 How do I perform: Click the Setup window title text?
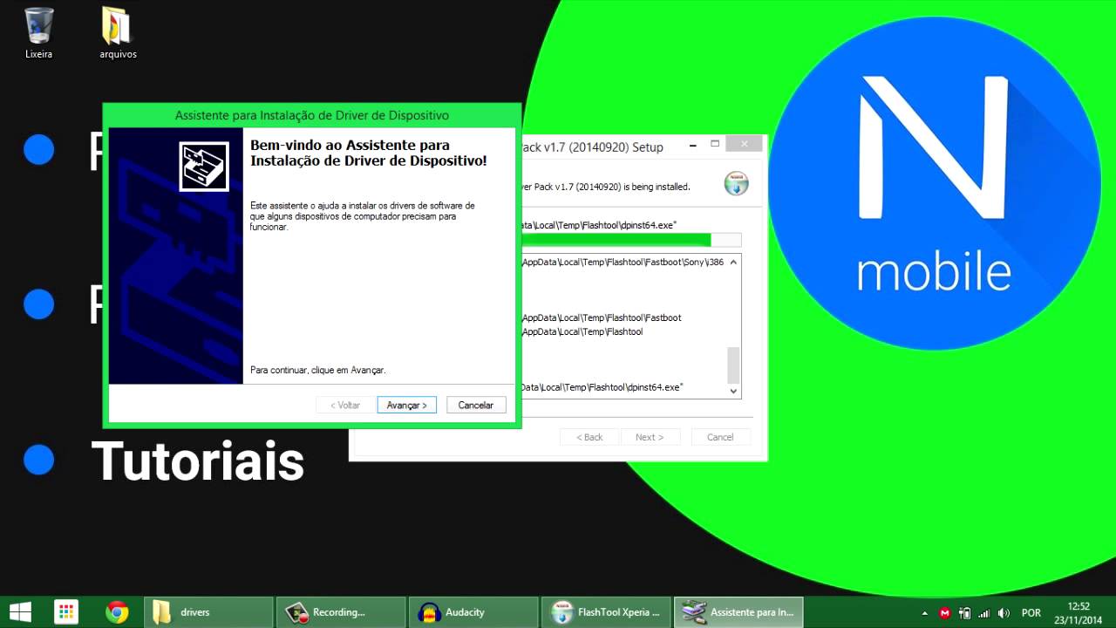point(592,147)
